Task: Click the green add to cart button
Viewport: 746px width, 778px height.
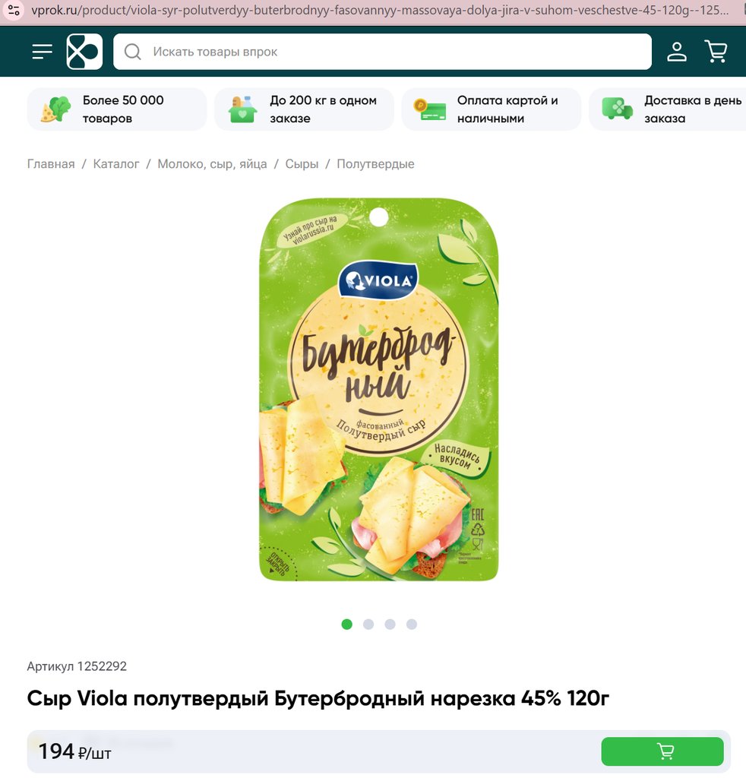Action: 662,751
